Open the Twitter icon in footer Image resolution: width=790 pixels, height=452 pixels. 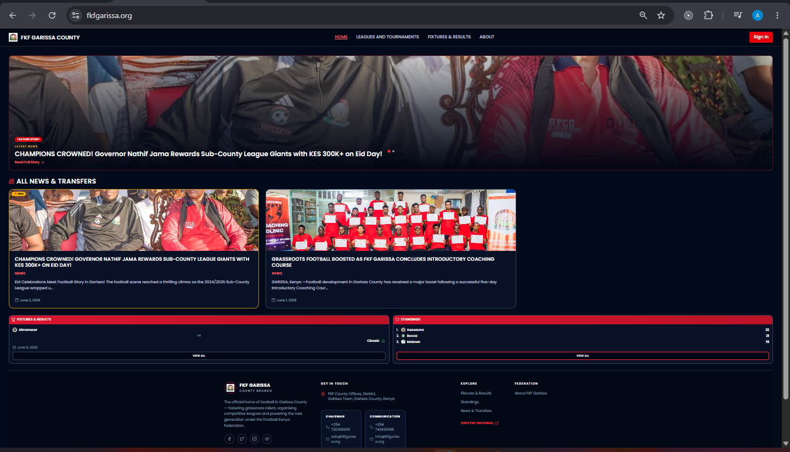(242, 439)
